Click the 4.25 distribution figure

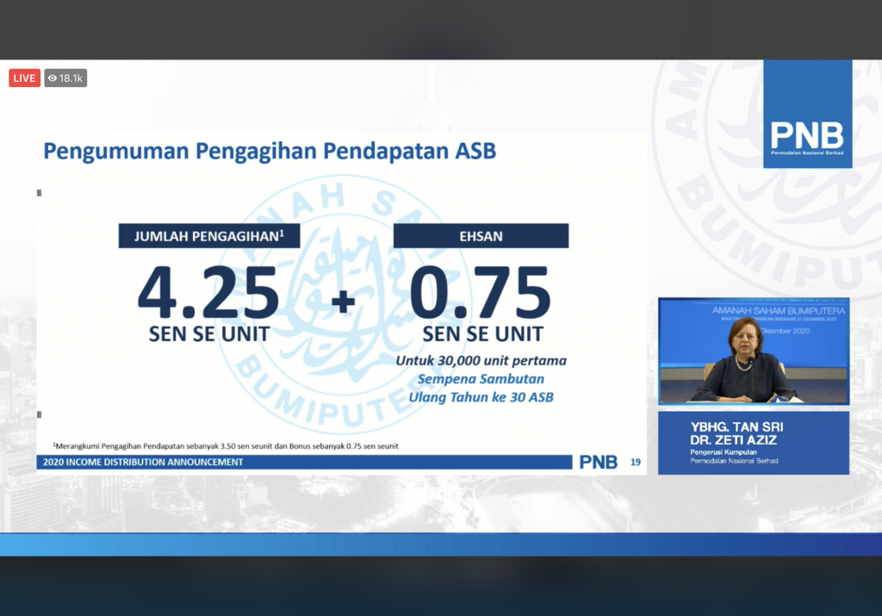(x=208, y=293)
